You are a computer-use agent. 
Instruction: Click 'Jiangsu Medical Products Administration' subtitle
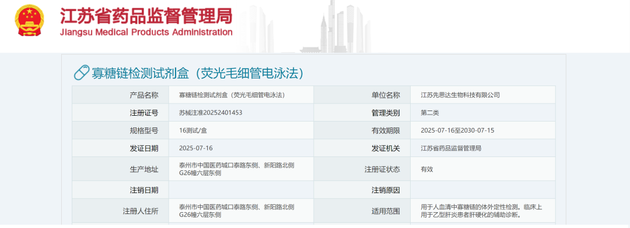coord(146,33)
